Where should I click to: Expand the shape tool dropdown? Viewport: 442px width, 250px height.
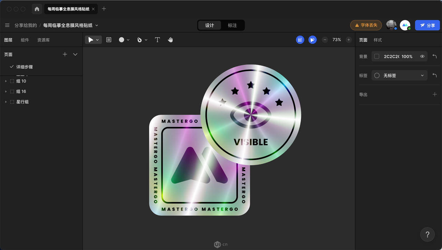pyautogui.click(x=128, y=40)
